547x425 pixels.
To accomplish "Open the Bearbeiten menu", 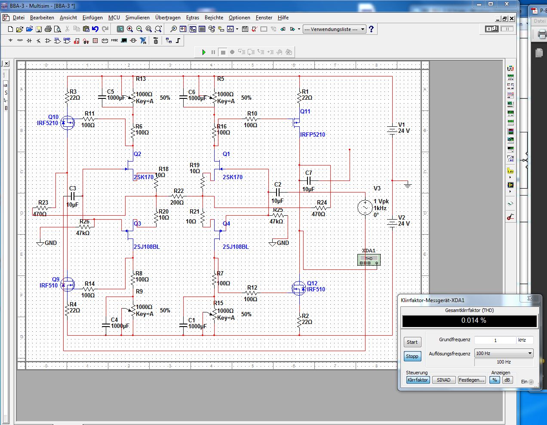I will tap(42, 18).
